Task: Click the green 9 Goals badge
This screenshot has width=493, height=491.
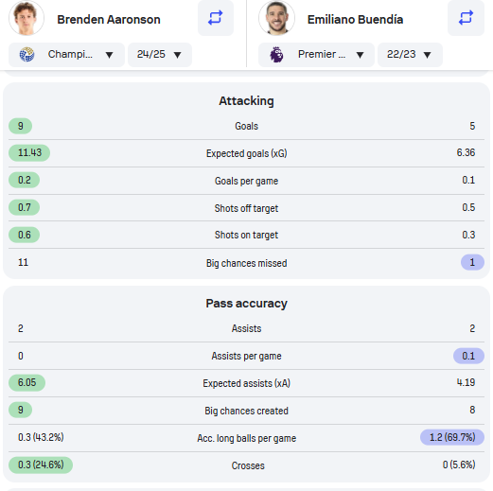Action: pyautogui.click(x=20, y=126)
